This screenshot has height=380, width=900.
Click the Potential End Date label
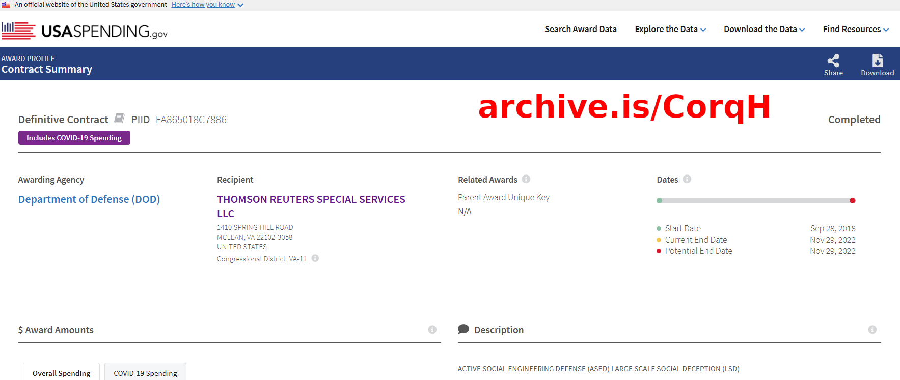click(698, 251)
